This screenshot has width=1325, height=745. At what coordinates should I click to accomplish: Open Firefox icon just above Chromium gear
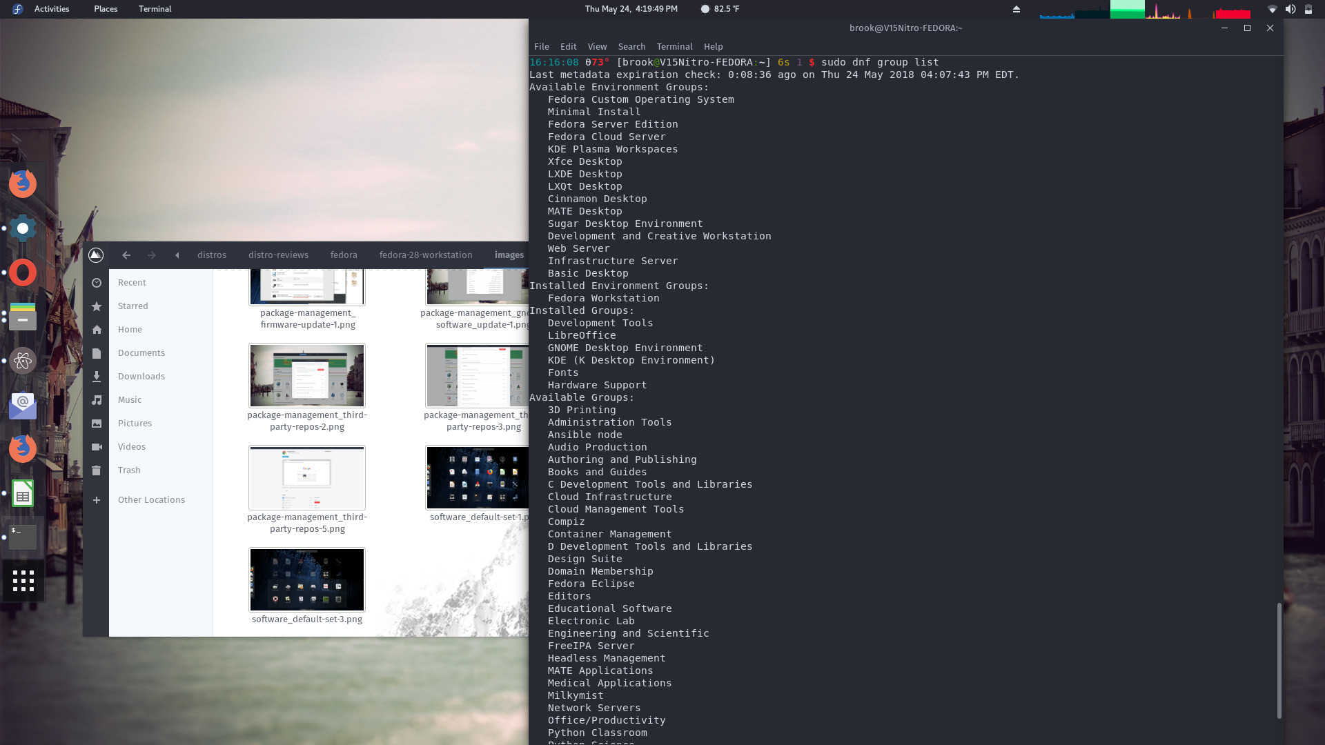(x=23, y=183)
